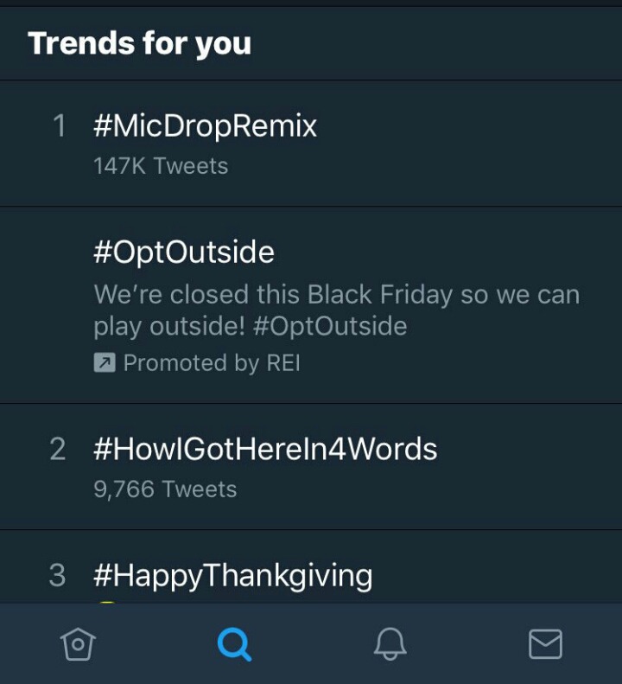Open the #MicDropRemix trend
The width and height of the screenshot is (622, 684).
(x=311, y=143)
